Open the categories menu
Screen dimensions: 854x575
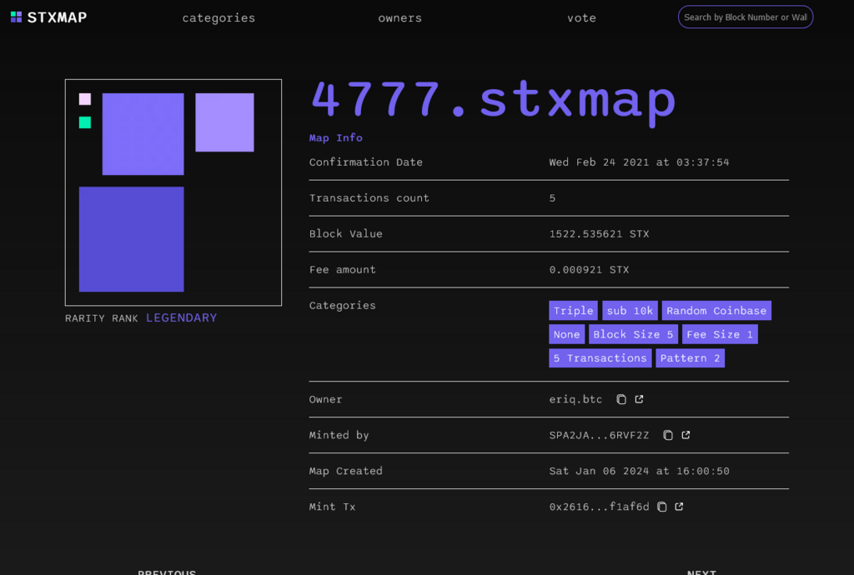(219, 18)
